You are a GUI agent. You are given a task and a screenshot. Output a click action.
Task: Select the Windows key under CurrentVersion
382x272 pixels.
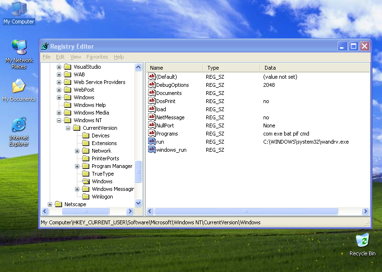(102, 181)
